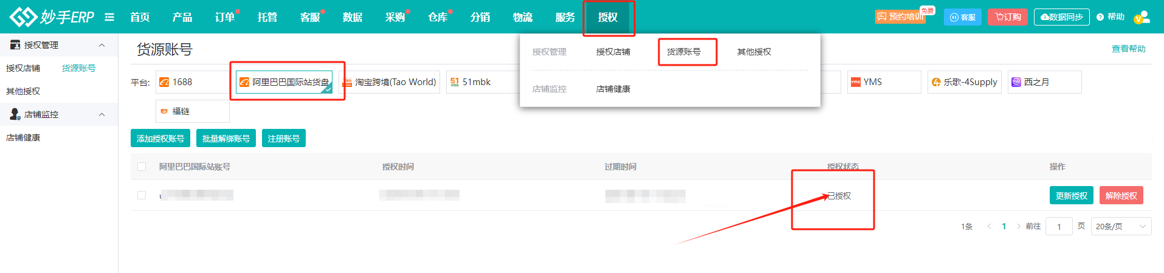
Task: Open the 采购 menu
Action: [395, 17]
